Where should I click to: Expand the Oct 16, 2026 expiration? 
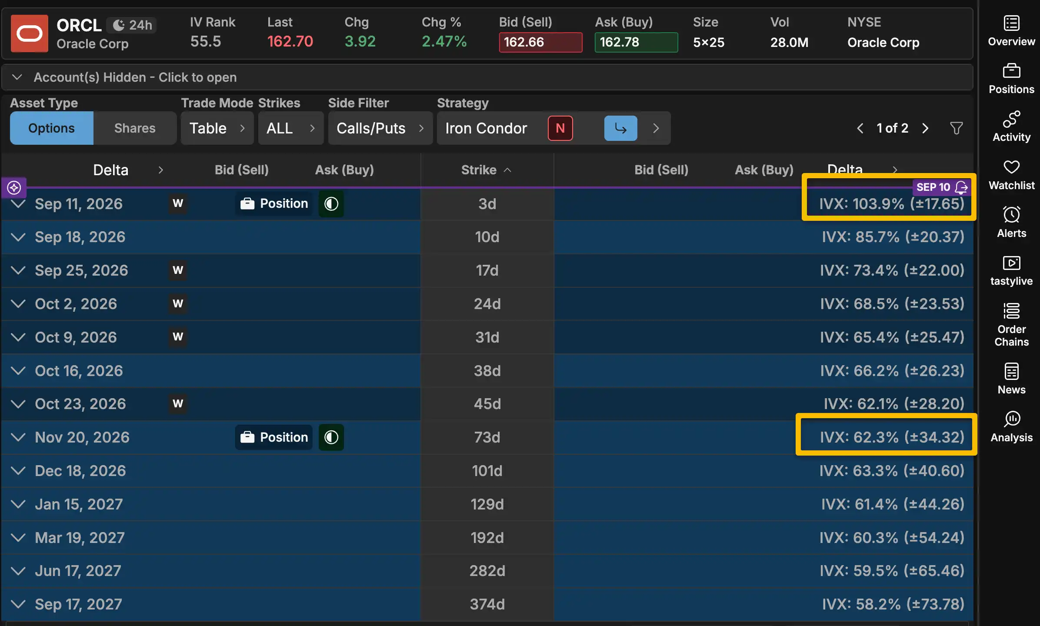(18, 370)
